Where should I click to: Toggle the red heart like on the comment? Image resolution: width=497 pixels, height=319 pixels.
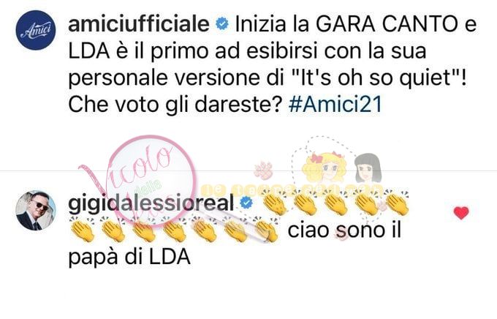pos(461,212)
